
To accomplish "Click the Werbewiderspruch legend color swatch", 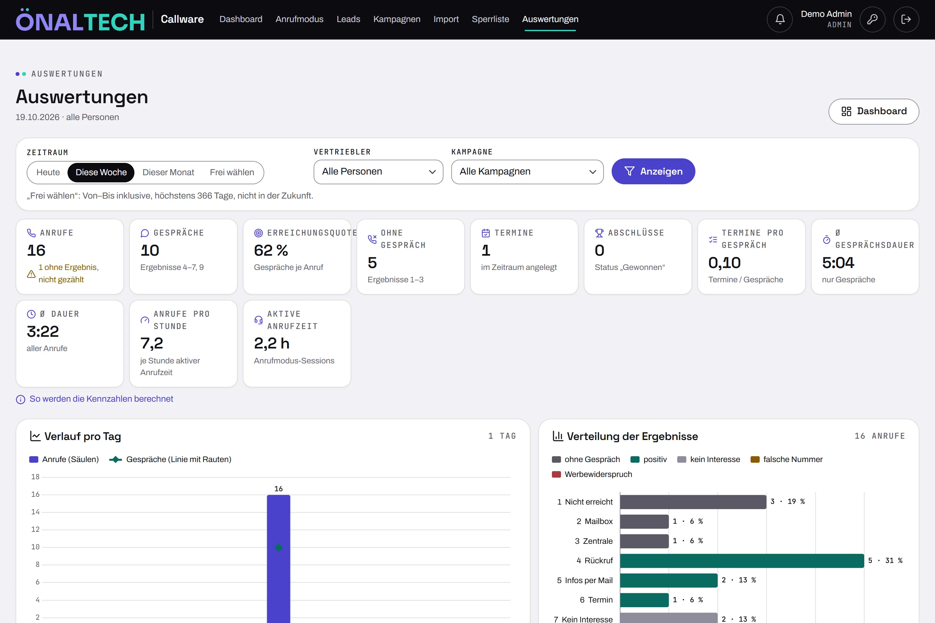I will [556, 474].
